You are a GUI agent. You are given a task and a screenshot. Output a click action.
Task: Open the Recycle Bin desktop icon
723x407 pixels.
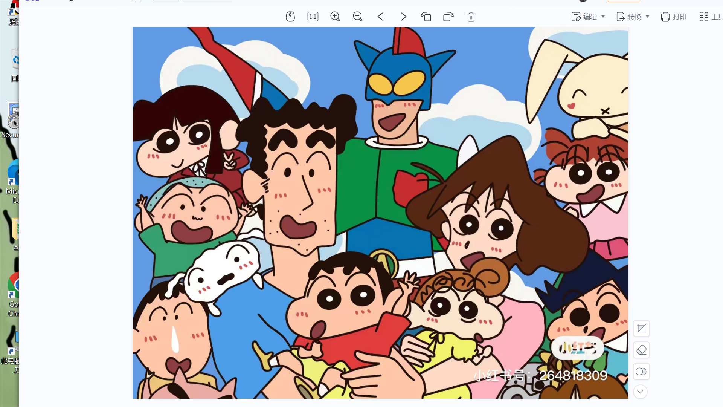tap(15, 65)
